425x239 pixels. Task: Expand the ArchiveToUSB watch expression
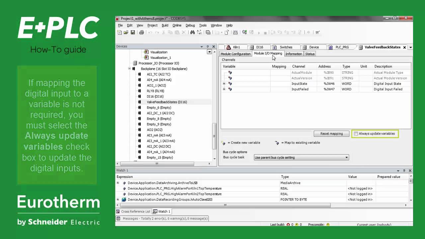click(x=118, y=183)
